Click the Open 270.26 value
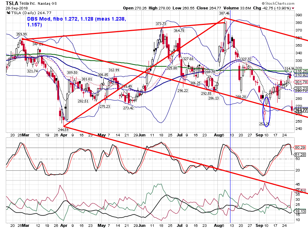 tap(135, 8)
